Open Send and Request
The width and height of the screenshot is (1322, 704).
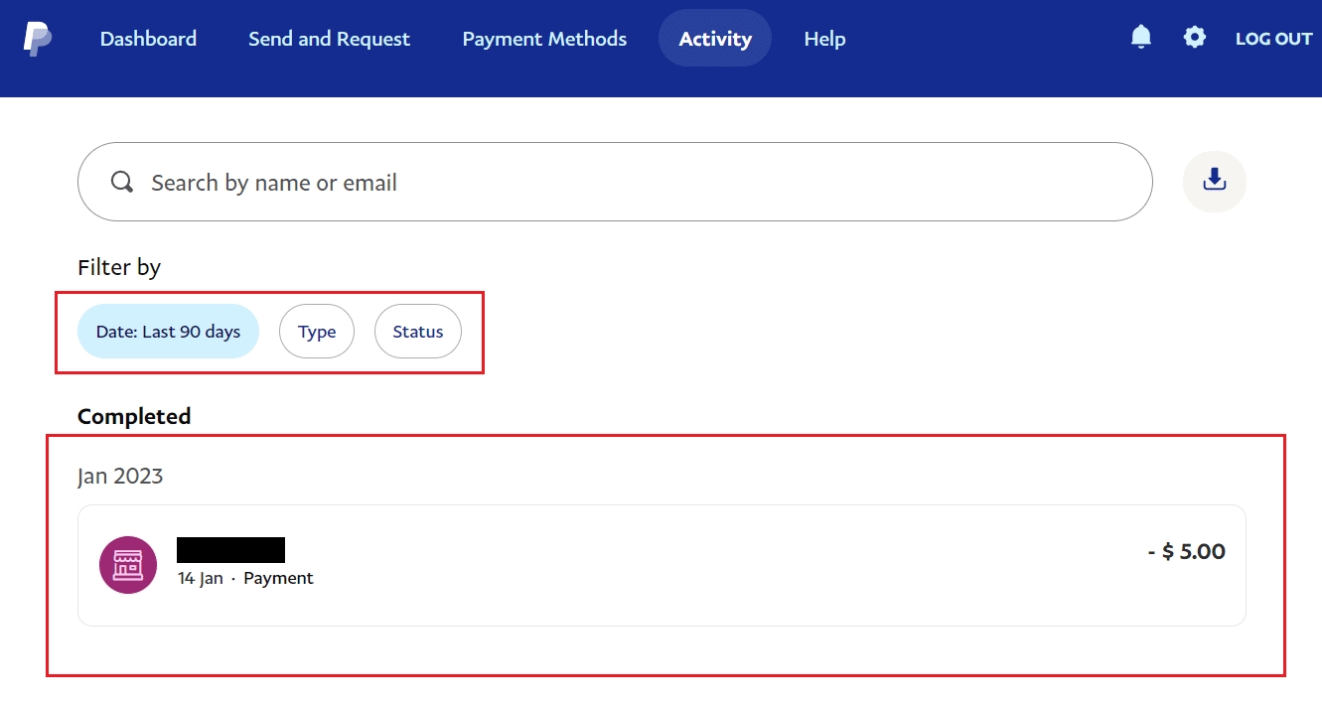[329, 39]
